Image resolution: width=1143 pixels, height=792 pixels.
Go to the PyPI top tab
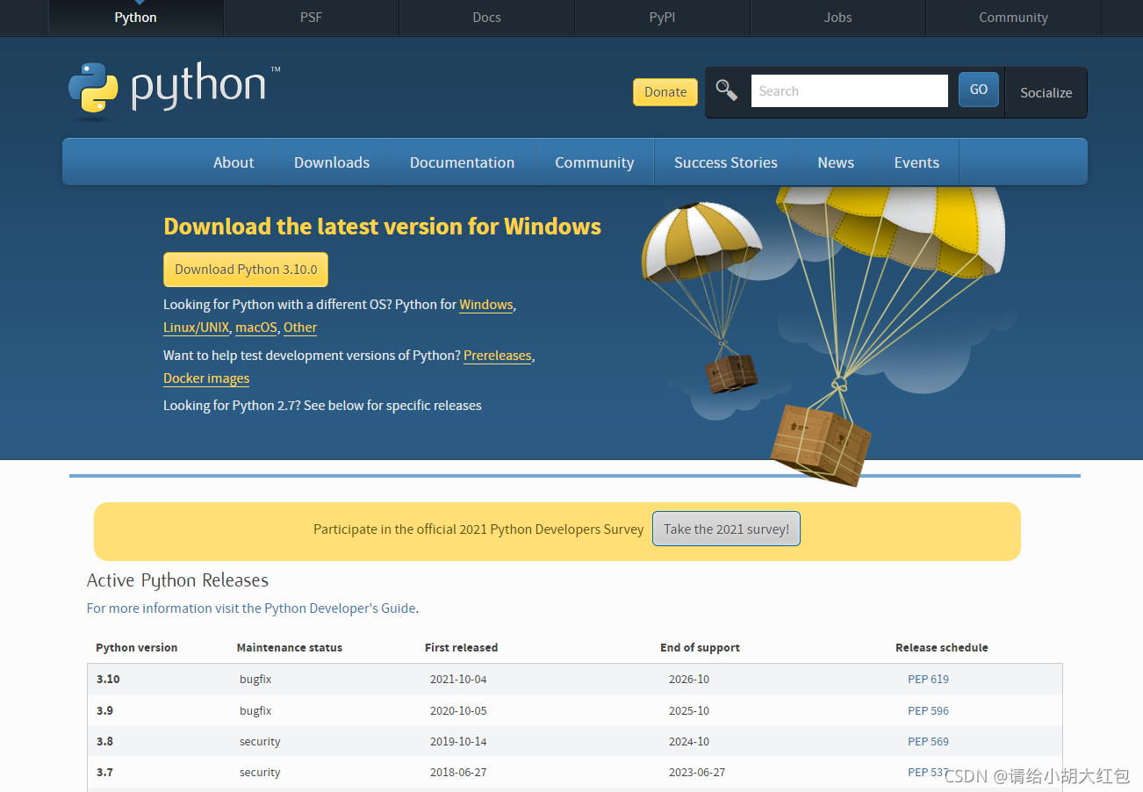[x=662, y=18]
